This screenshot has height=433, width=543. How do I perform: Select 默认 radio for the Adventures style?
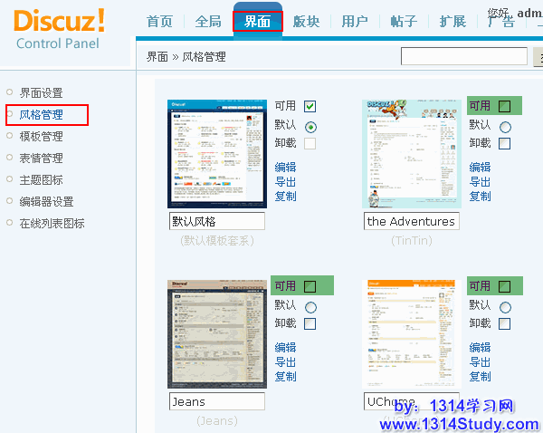[504, 126]
